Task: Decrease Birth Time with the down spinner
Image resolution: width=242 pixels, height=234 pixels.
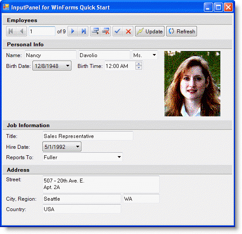Action: [x=139, y=67]
